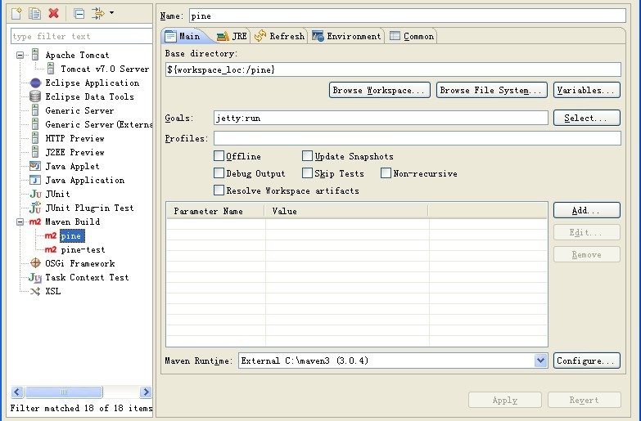Click the Configure button for Maven runtime
This screenshot has width=641, height=421.
586,361
